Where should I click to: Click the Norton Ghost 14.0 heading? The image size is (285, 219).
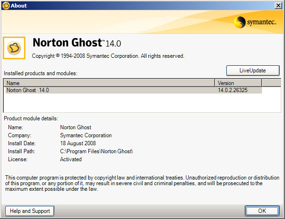click(x=77, y=43)
